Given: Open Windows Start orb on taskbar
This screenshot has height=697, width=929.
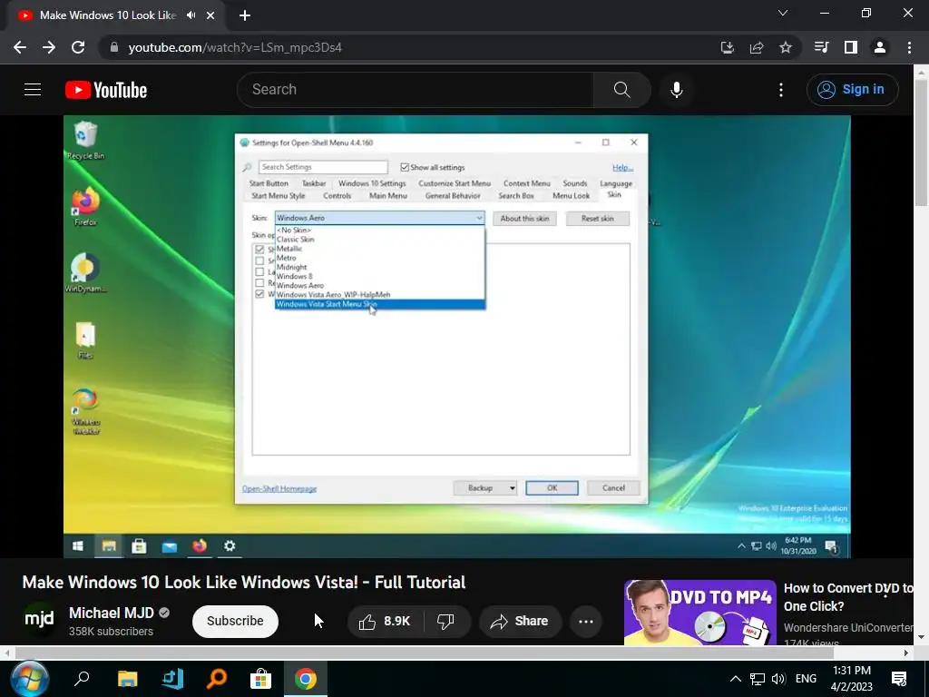Looking at the screenshot, I should coord(28,679).
